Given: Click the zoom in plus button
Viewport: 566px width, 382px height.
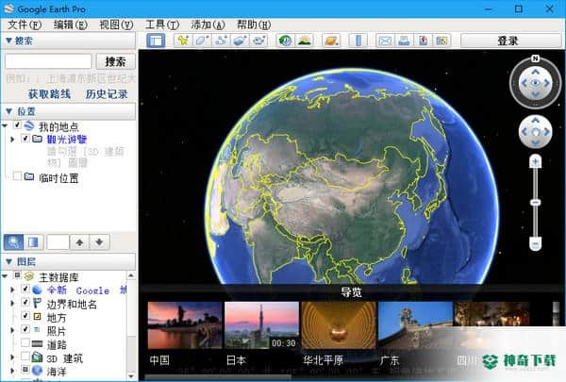Looking at the screenshot, I should coord(535,161).
